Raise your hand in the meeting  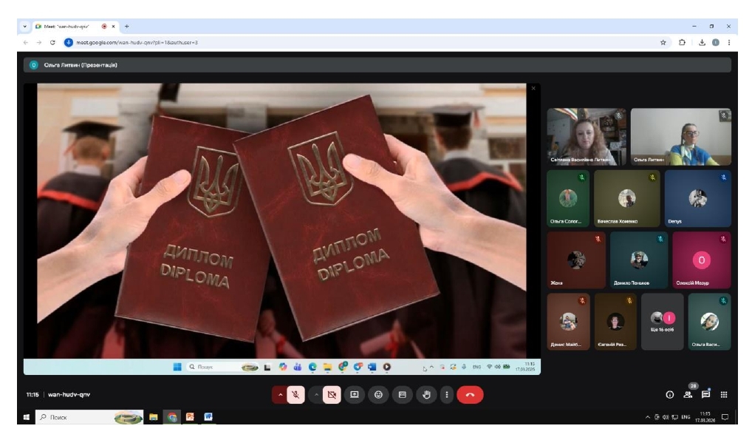(x=426, y=395)
